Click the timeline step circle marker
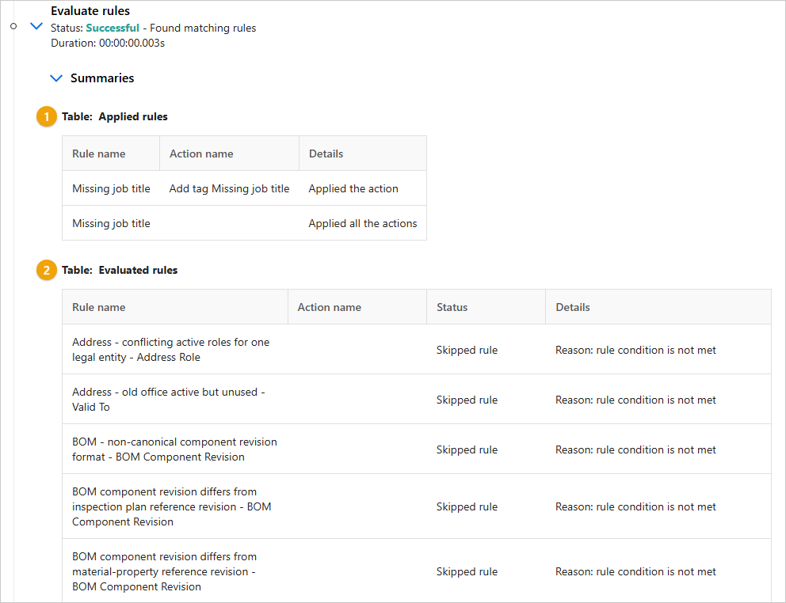786x603 pixels. click(x=13, y=26)
